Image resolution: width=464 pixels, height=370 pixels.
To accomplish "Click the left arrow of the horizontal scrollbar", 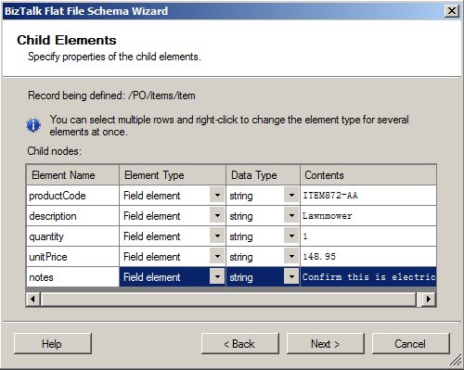I will tap(32, 299).
